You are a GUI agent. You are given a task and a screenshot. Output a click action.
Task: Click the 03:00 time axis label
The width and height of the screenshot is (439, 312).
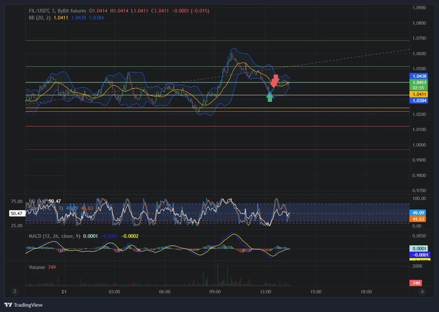point(114,292)
